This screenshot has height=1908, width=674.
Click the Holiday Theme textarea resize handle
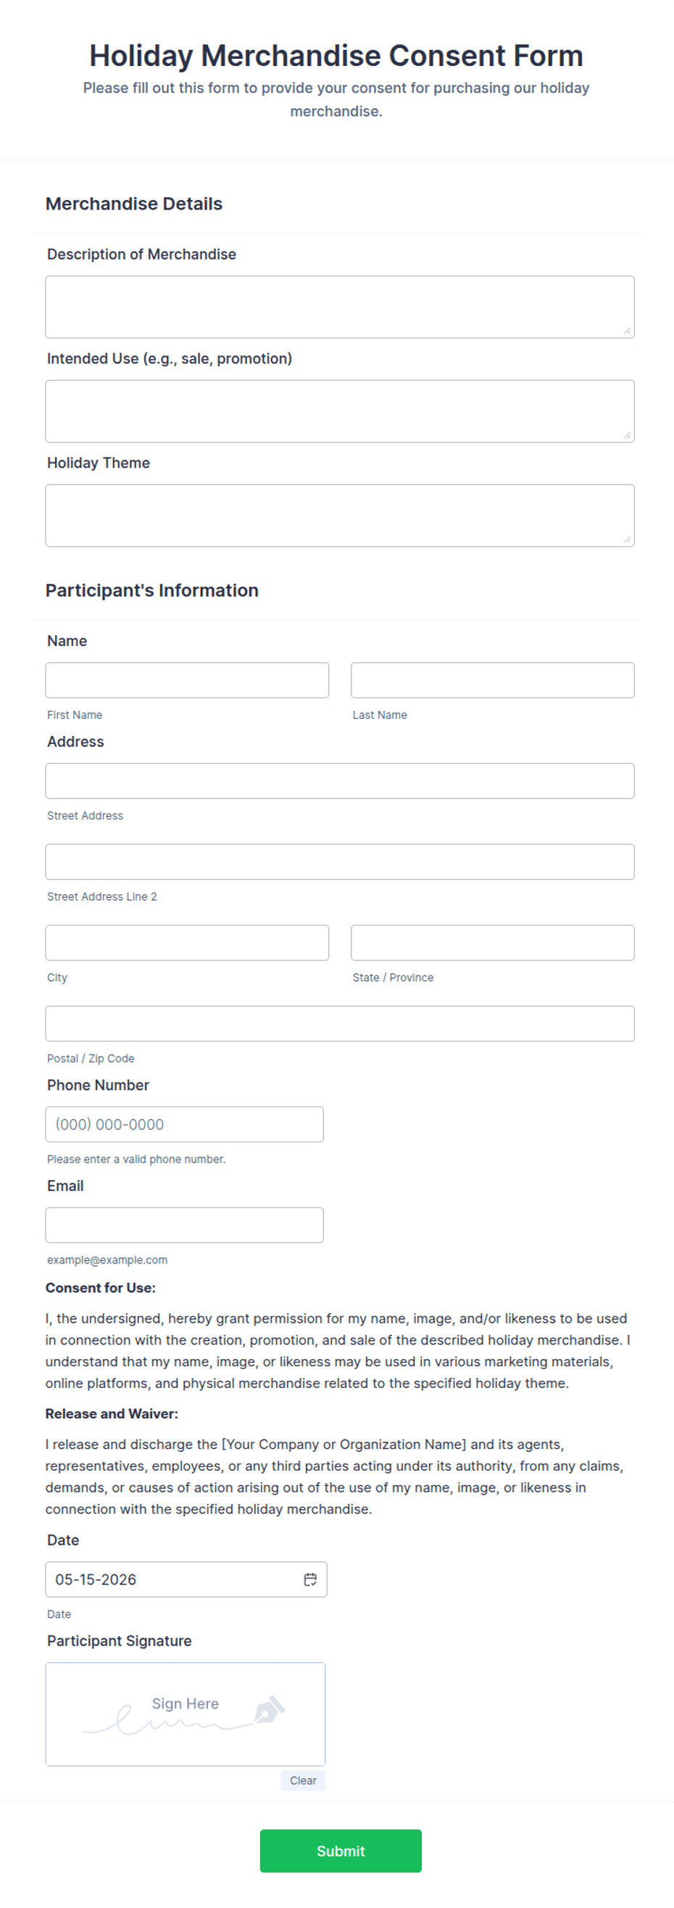coord(627,540)
